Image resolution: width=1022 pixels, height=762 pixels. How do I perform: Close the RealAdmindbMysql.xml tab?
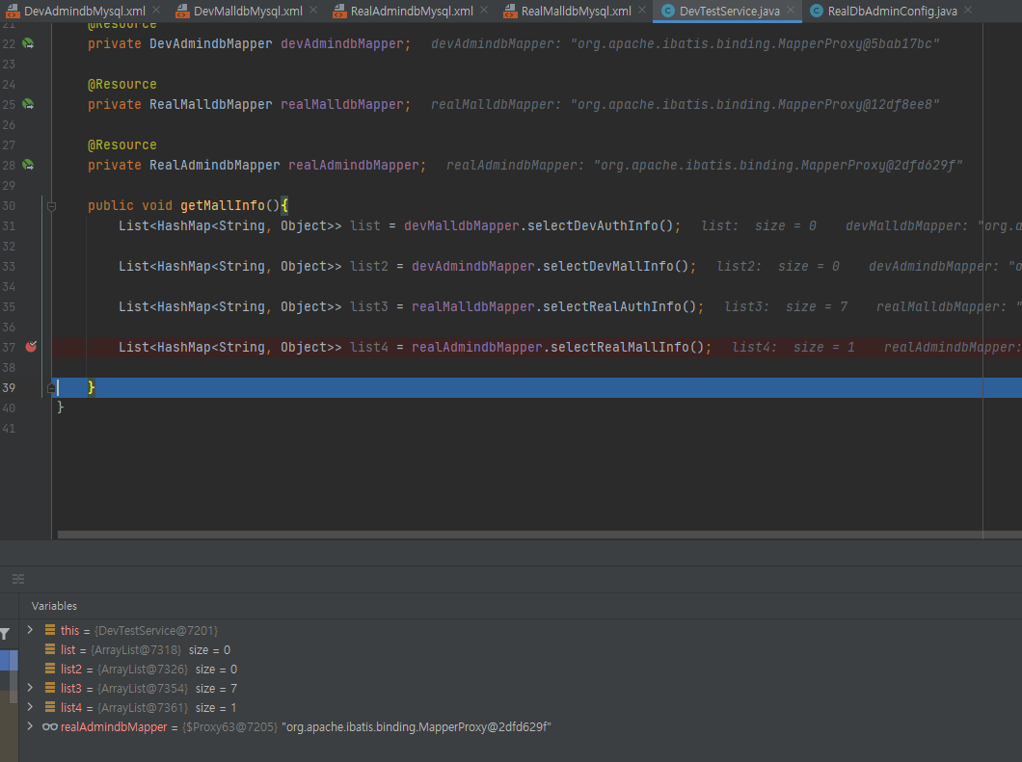tap(484, 11)
